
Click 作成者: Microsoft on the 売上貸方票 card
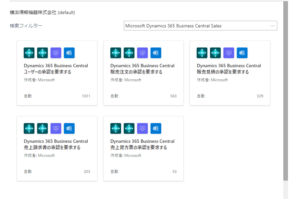coord(126,156)
